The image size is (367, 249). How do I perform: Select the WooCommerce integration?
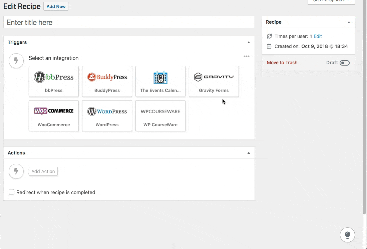point(54,116)
